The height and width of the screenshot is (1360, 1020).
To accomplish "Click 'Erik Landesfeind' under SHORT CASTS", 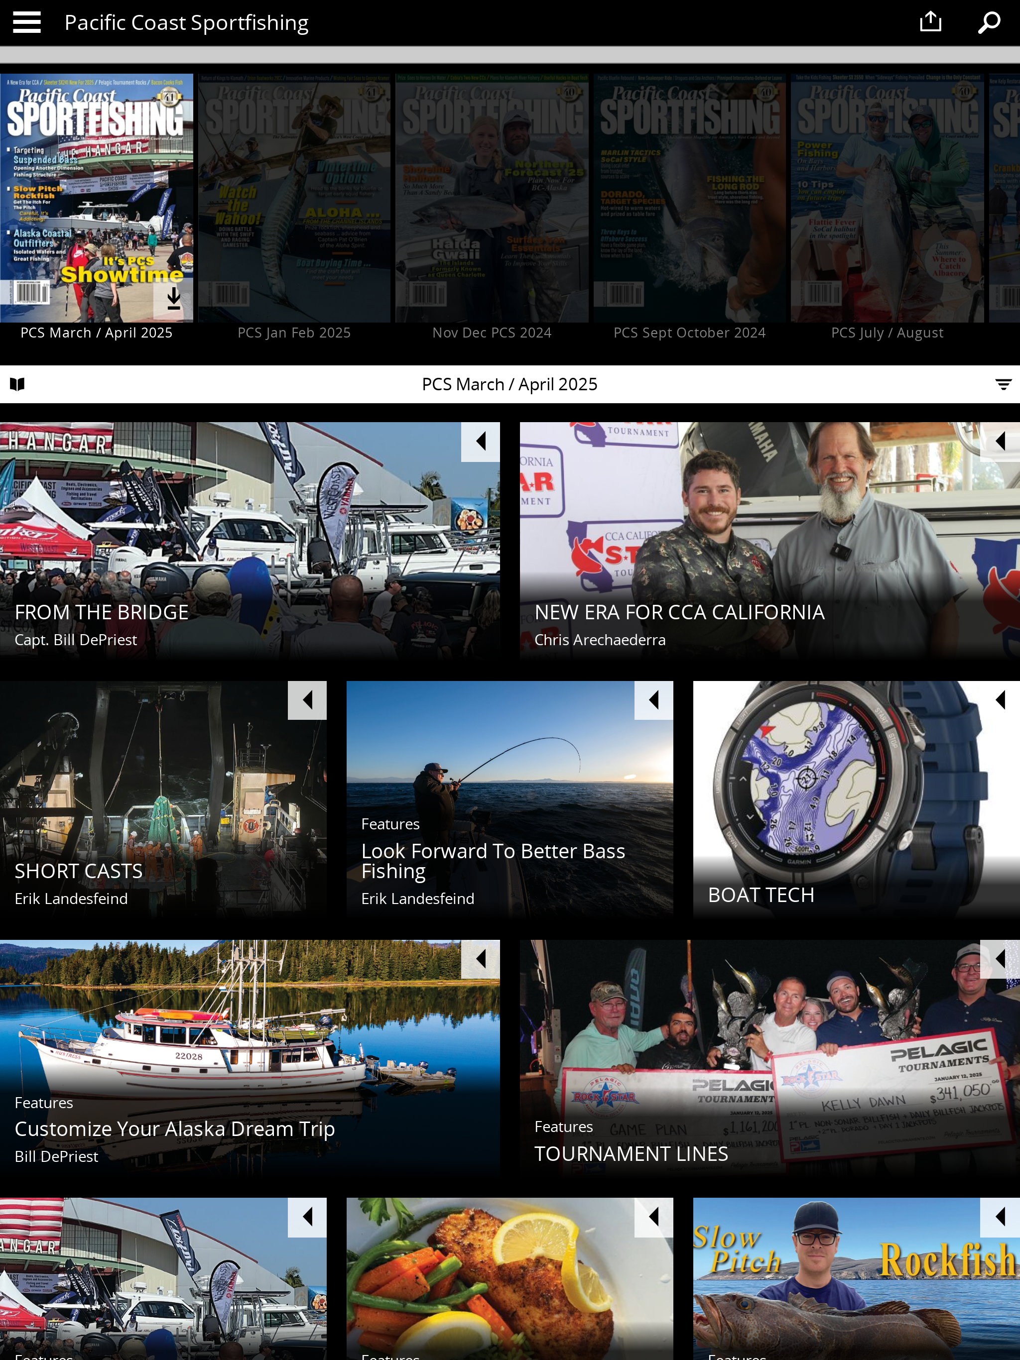I will click(71, 899).
